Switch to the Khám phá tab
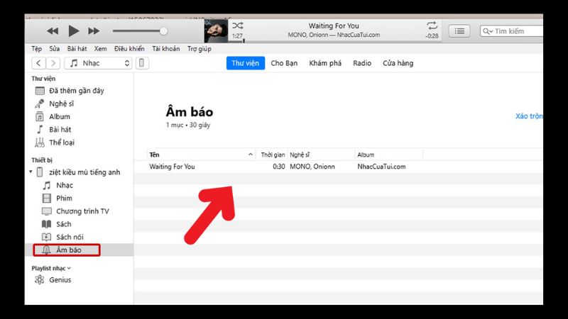Screen dimensions: 568x319 tap(325, 63)
